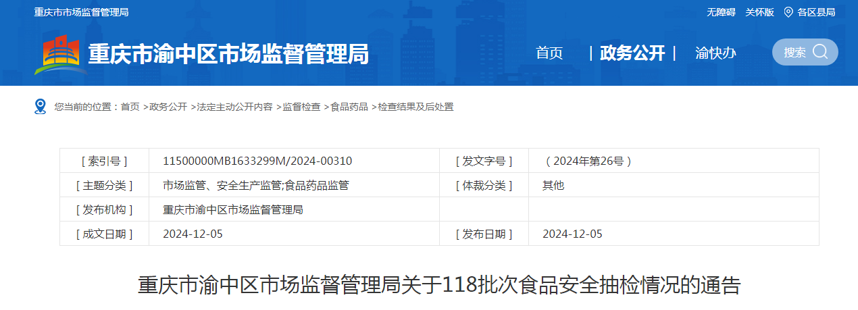Click the 索引号 label cell

point(104,161)
